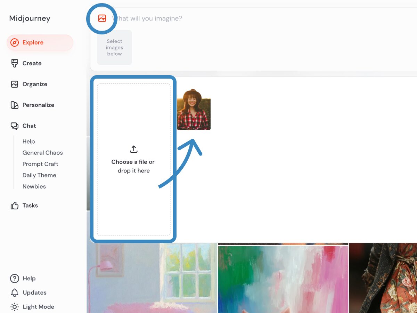Click the Chat speech bubbles icon

14,126
